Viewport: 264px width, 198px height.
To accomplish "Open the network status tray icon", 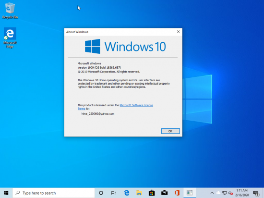I will (x=224, y=193).
